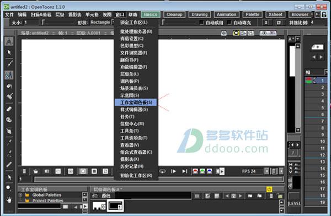Select the black color style swatch 1
Viewport: 331px width, 216px height.
click(115, 206)
